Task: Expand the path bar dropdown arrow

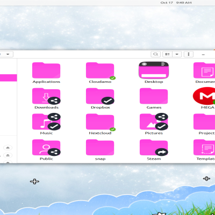Action: (x=8, y=54)
